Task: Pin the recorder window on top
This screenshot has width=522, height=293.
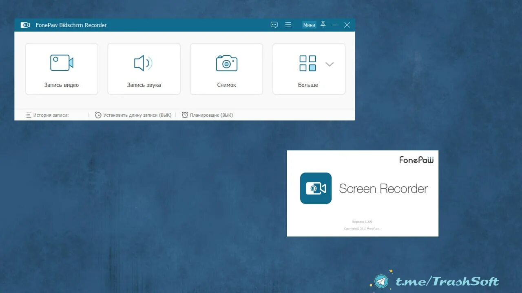Action: coord(323,25)
